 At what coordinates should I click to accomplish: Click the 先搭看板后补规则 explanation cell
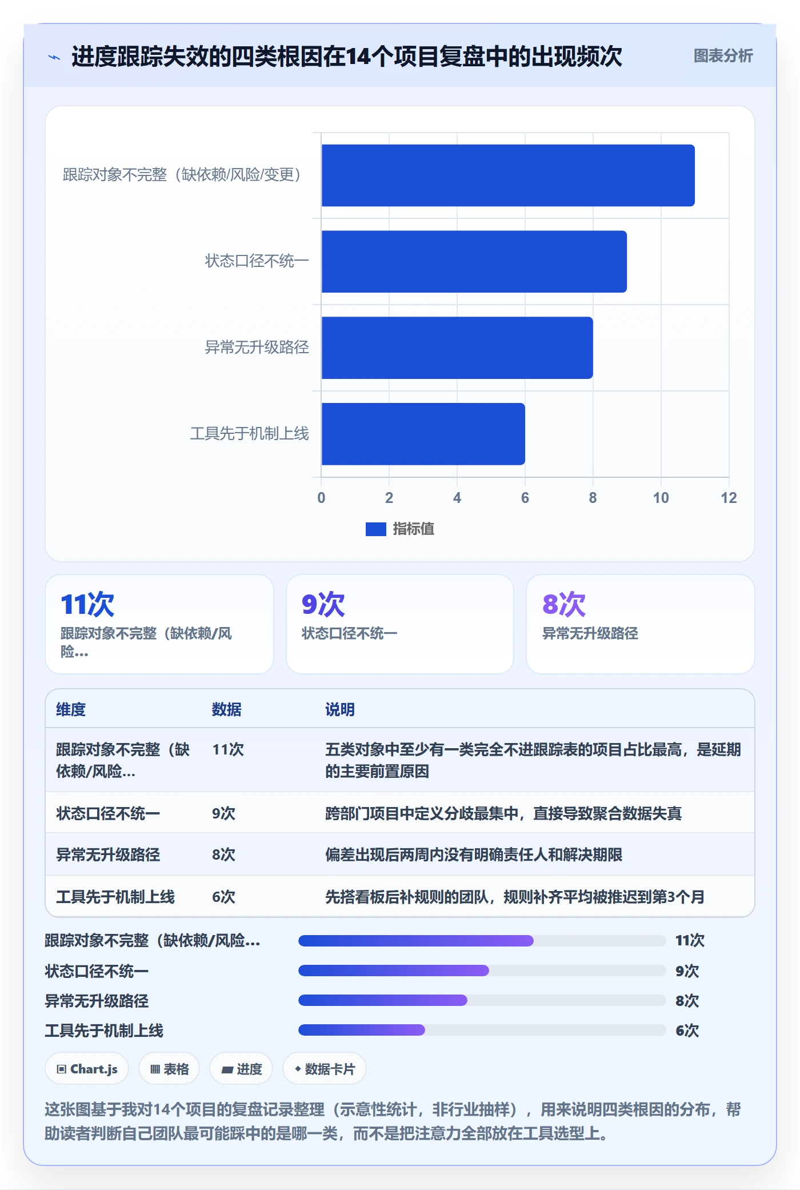tap(515, 897)
